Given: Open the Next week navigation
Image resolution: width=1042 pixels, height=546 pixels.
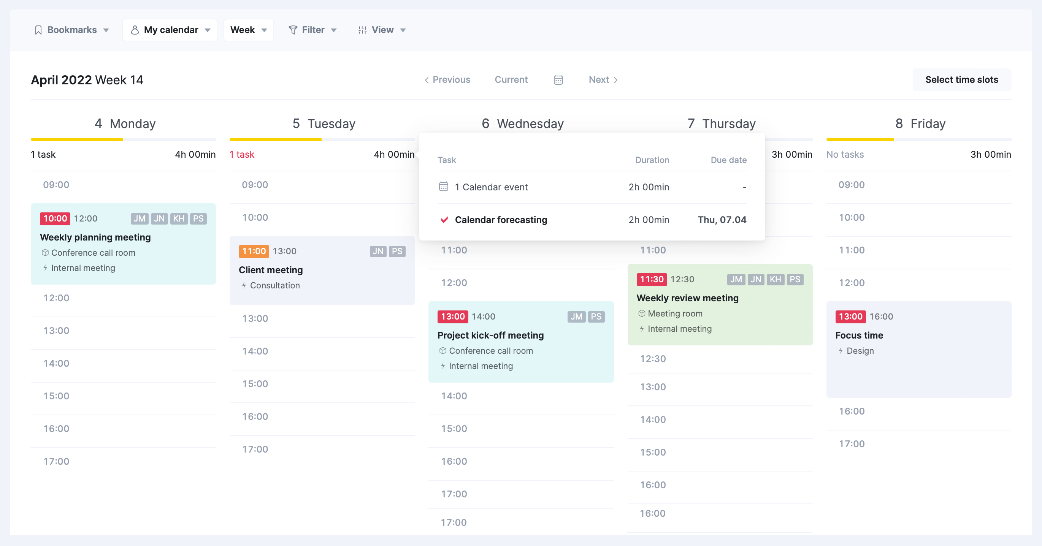Looking at the screenshot, I should 603,79.
